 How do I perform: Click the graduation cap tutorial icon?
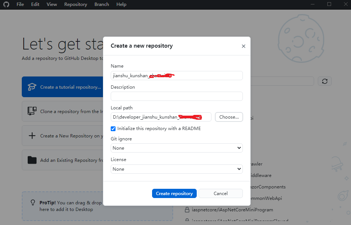32,87
